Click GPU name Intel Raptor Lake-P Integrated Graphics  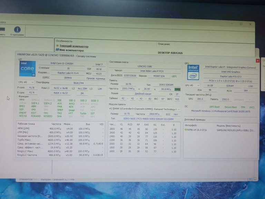(230, 67)
